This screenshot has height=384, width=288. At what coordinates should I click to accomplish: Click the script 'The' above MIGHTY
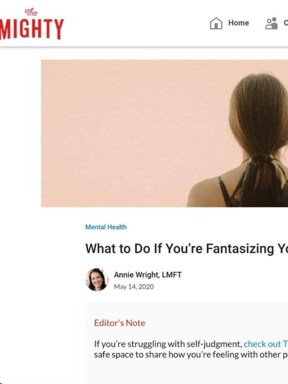click(31, 12)
